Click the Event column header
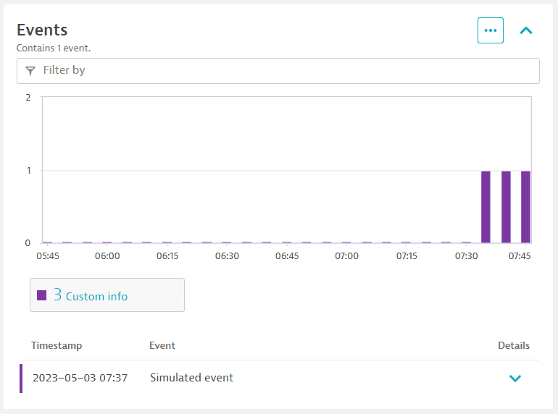The width and height of the screenshot is (558, 414). point(162,345)
